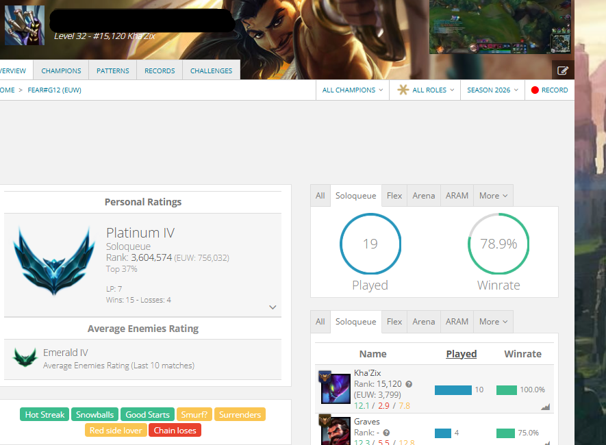Click 'Rank: 3,604,574' text
Image resolution: width=606 pixels, height=445 pixels.
coord(139,257)
